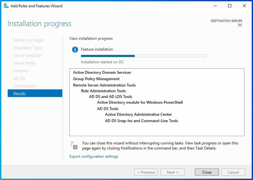Click the Cancel button
253x180 pixels.
[233, 172]
